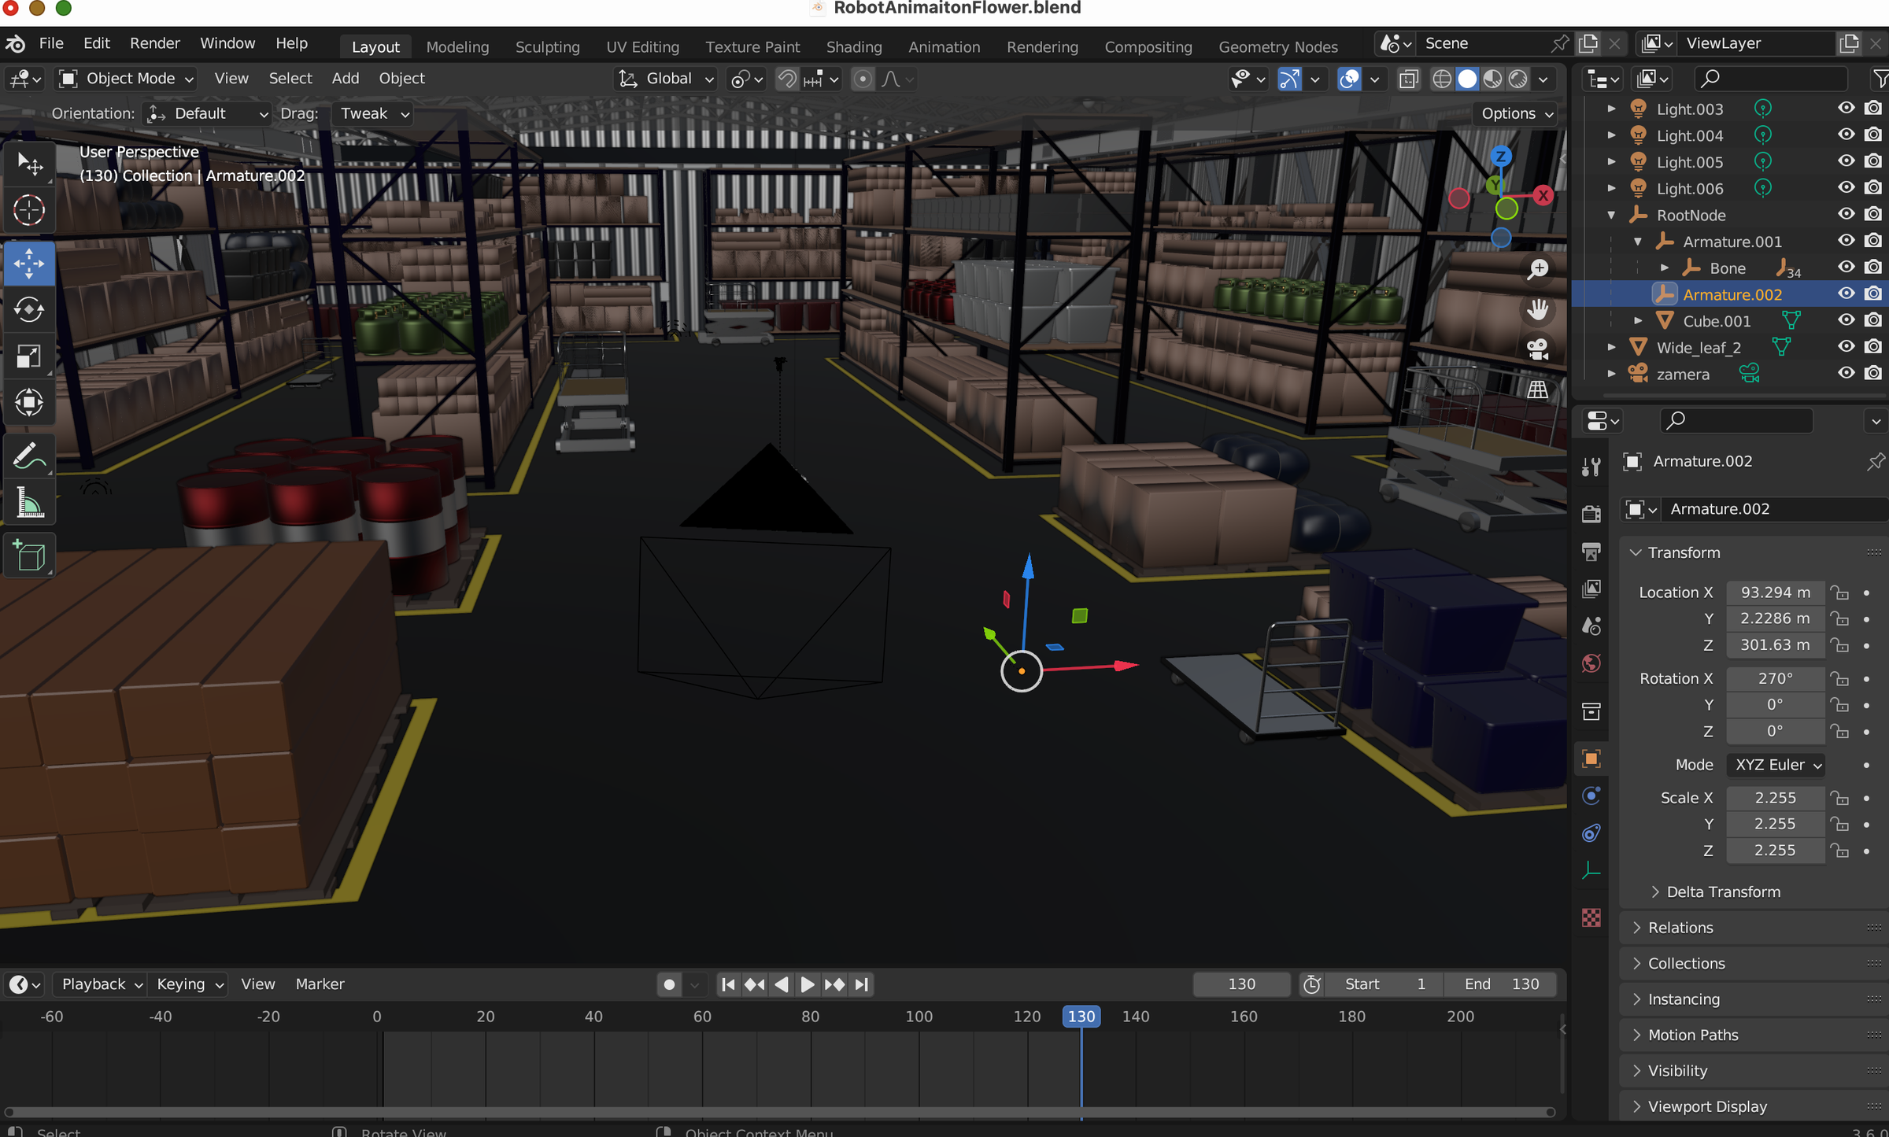
Task: Toggle camera view icon in viewport
Action: coord(1537,349)
